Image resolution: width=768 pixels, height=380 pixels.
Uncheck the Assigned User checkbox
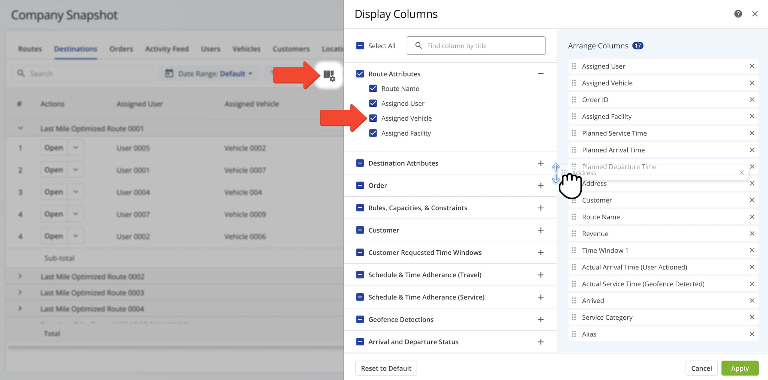[x=373, y=103]
